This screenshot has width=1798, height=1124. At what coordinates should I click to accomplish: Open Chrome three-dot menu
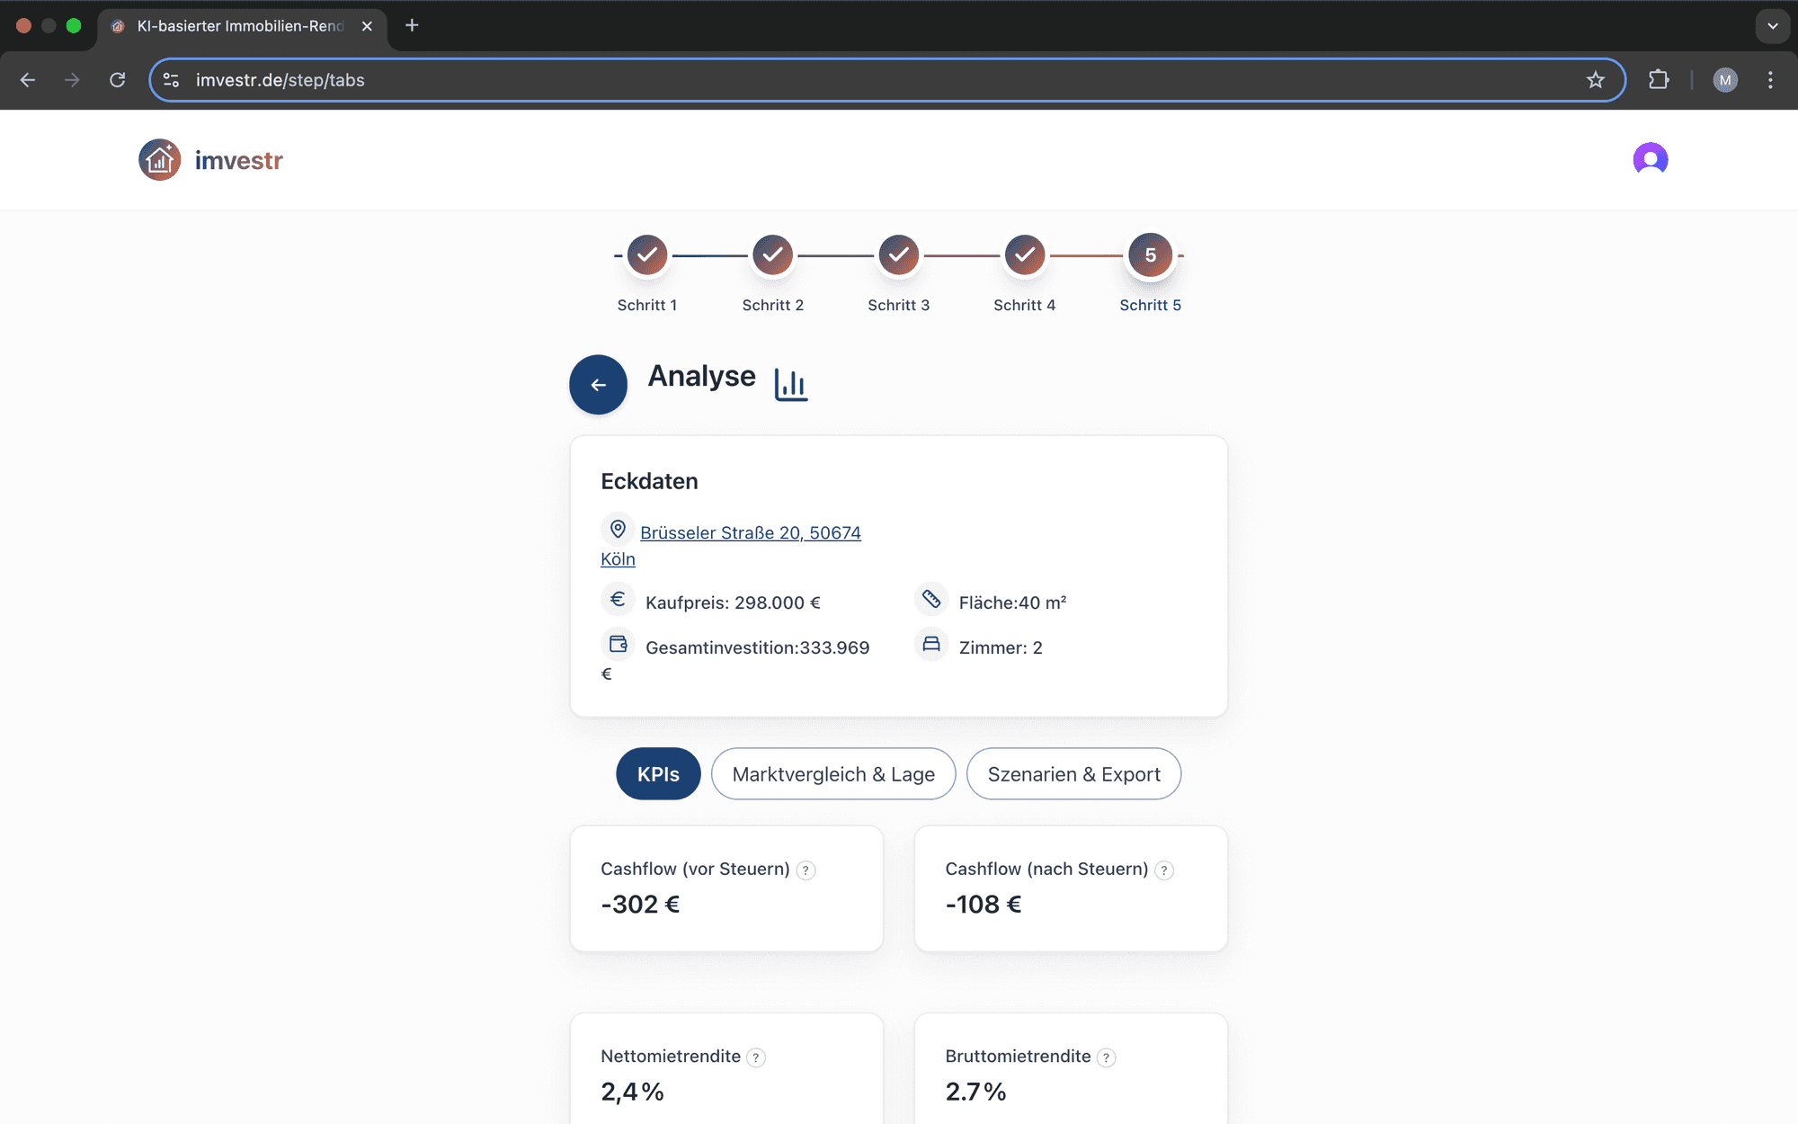tap(1770, 80)
